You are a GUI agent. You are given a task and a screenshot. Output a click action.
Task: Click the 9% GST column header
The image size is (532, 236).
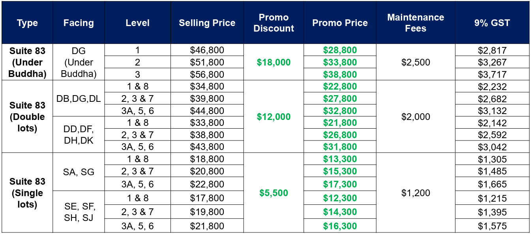(492, 22)
